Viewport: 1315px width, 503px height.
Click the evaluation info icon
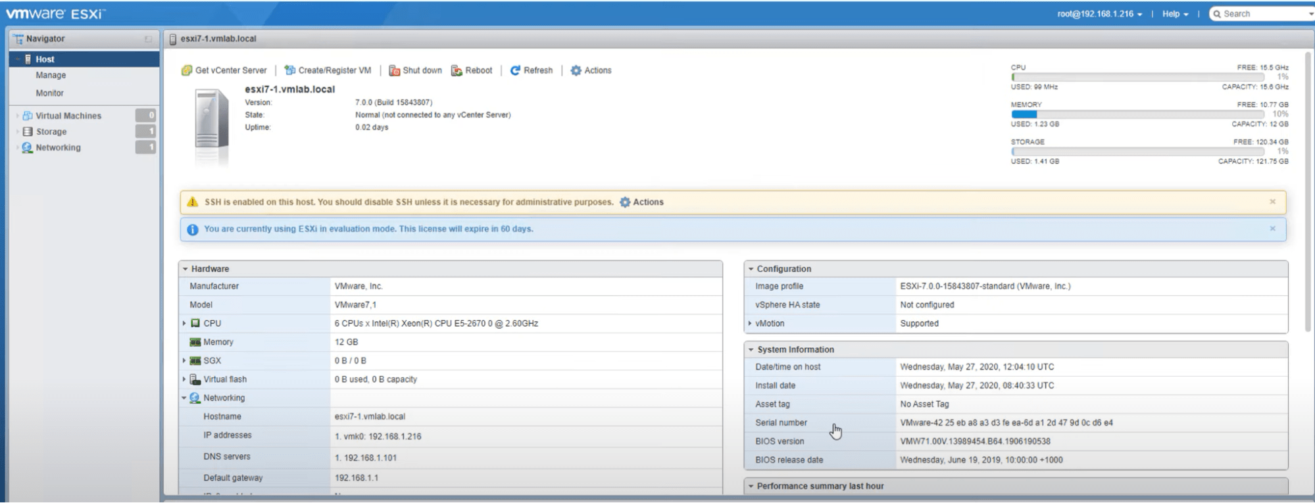(192, 229)
